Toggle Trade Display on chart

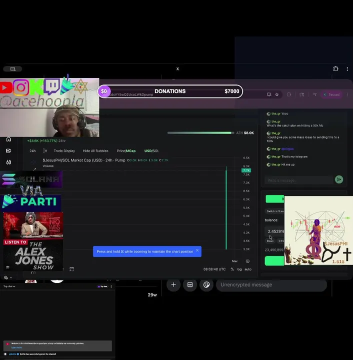pos(64,151)
